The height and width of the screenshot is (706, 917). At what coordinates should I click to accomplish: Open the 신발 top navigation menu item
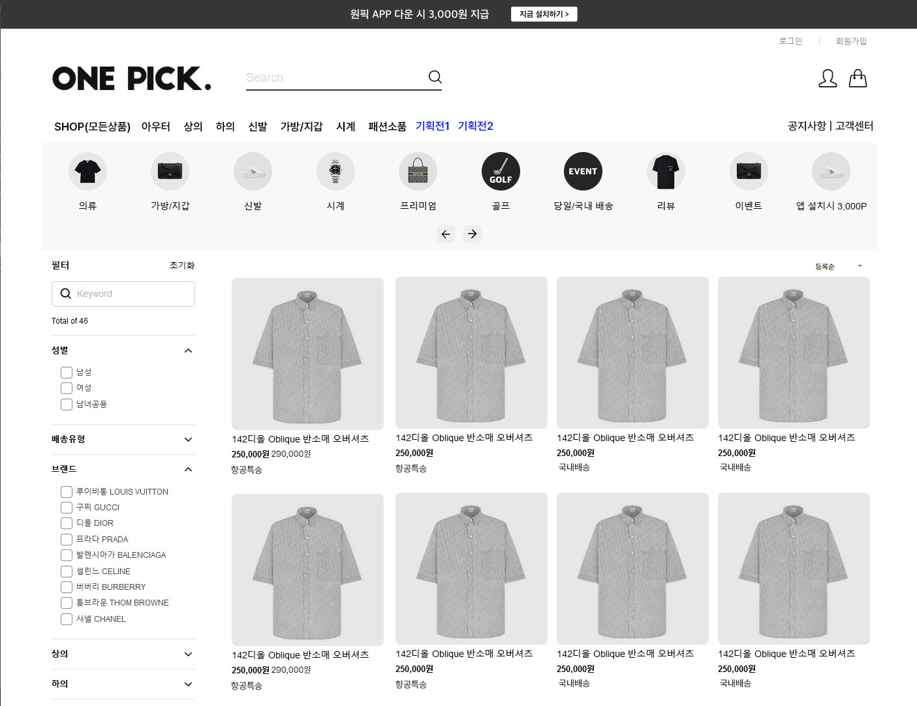[258, 127]
